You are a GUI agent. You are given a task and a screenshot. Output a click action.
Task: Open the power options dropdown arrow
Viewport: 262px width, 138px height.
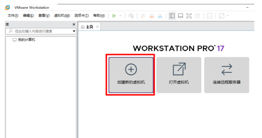pos(120,16)
